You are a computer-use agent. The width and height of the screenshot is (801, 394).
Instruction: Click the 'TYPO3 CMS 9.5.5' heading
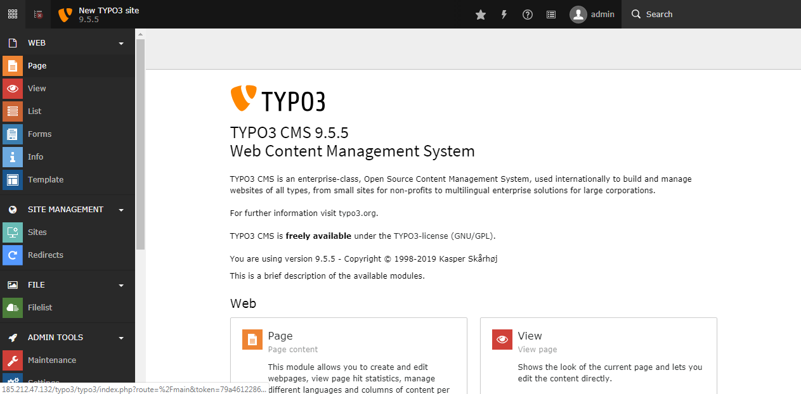(289, 133)
